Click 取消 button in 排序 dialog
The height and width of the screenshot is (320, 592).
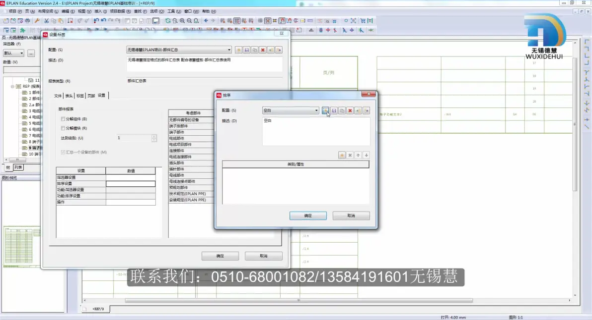coord(351,215)
